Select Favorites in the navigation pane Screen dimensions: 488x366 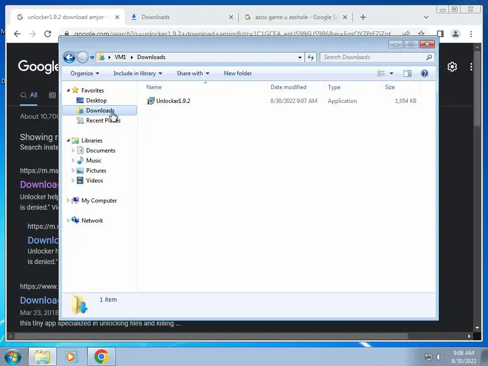92,91
